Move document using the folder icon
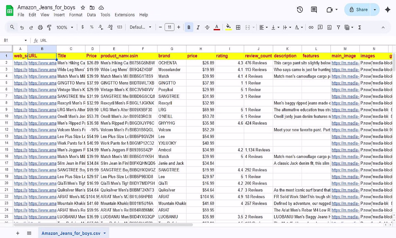Viewport: 396px width, 238px height. coord(92,8)
